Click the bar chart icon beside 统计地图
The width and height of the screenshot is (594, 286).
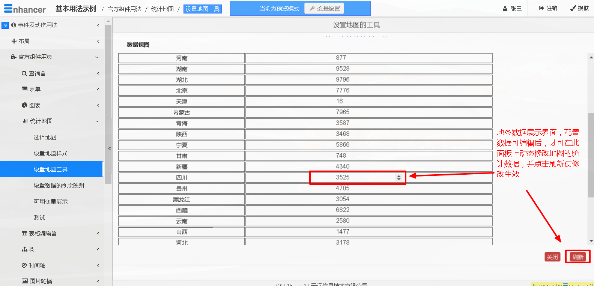pos(25,121)
